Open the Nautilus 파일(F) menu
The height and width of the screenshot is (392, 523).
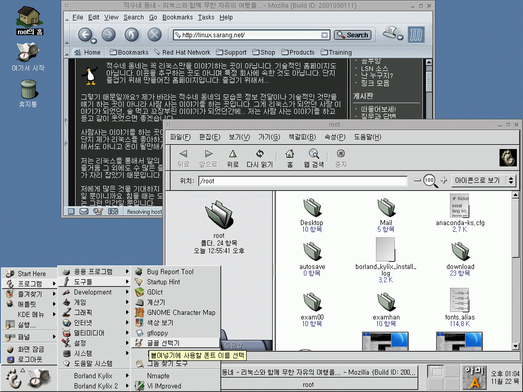tap(180, 137)
